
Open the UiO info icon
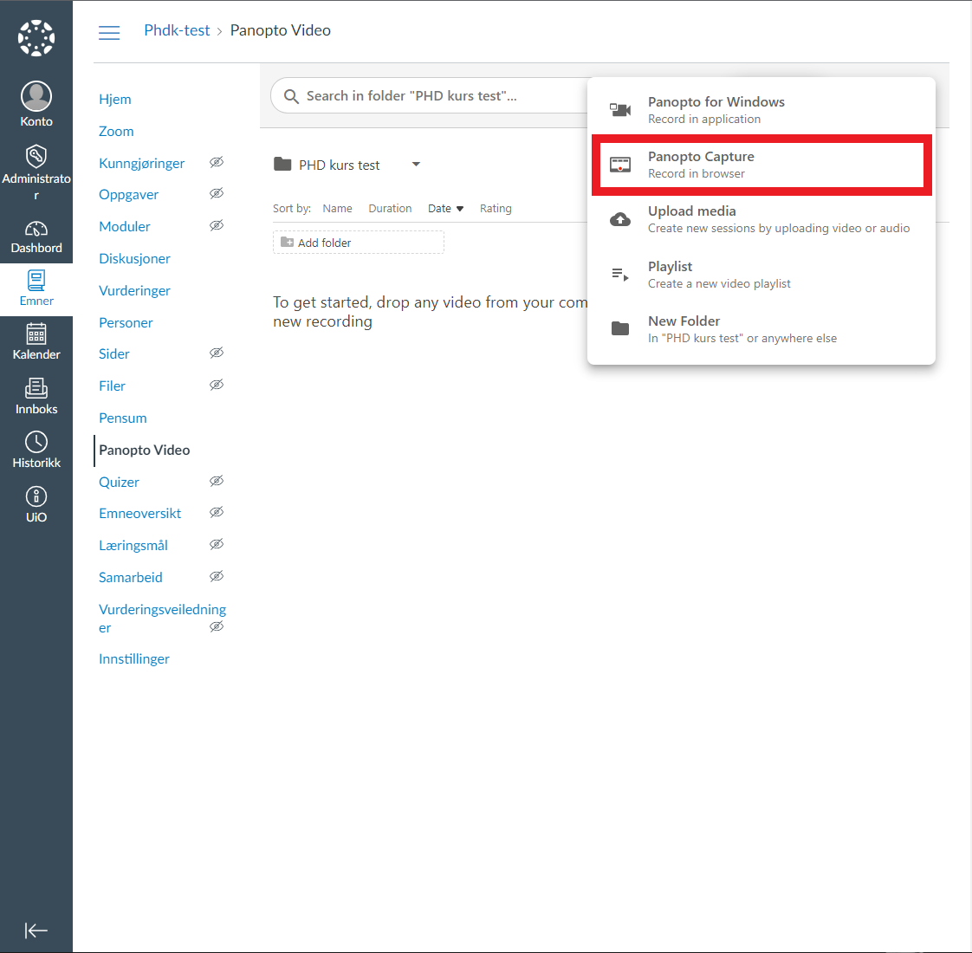tap(36, 496)
